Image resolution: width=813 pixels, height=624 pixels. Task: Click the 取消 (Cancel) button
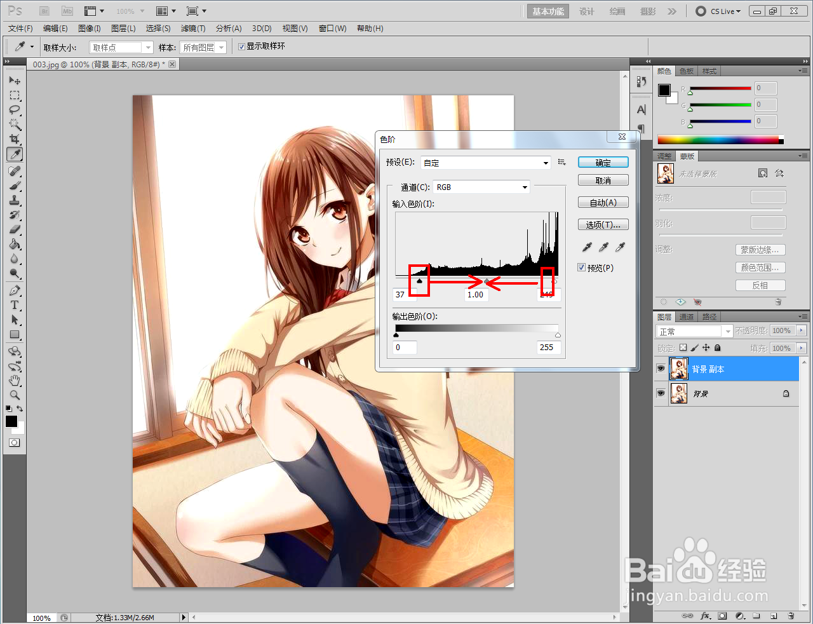point(603,180)
